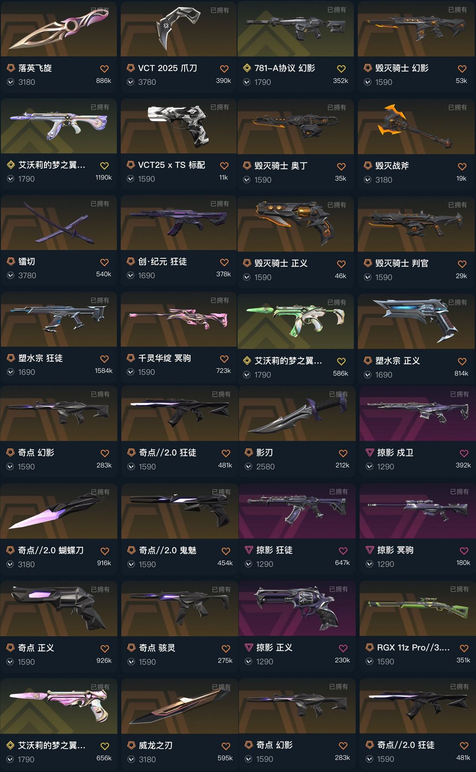Click the price coin icon under 威龙之刃
This screenshot has width=476, height=772.
click(131, 759)
